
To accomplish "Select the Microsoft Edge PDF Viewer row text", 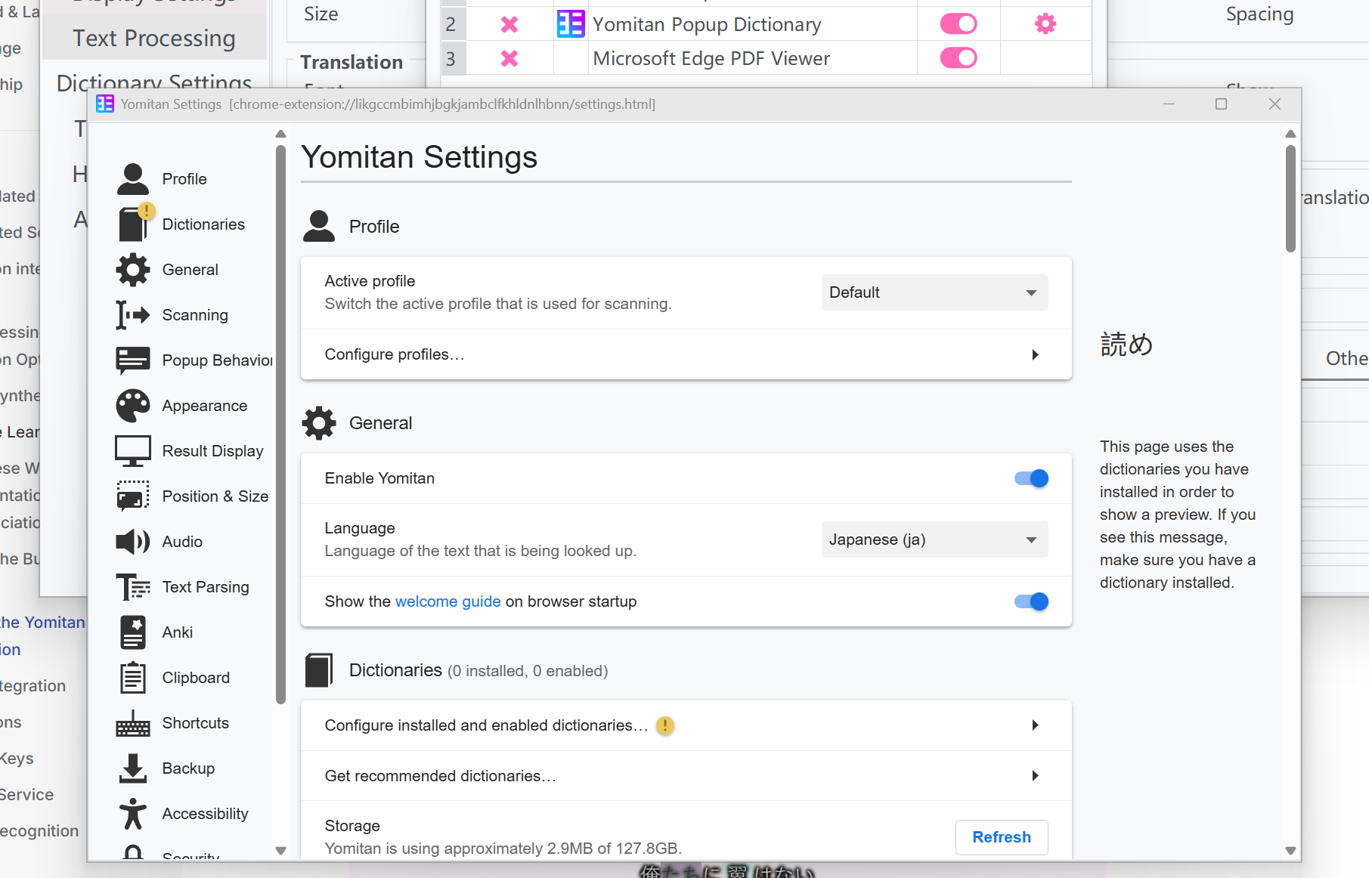I will (711, 58).
